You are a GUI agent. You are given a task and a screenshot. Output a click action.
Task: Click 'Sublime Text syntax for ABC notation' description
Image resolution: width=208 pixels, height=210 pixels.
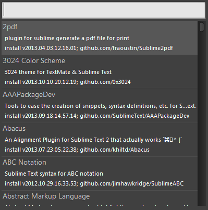click(54, 174)
